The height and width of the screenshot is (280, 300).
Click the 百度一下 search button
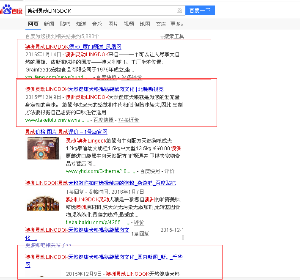tap(200, 10)
